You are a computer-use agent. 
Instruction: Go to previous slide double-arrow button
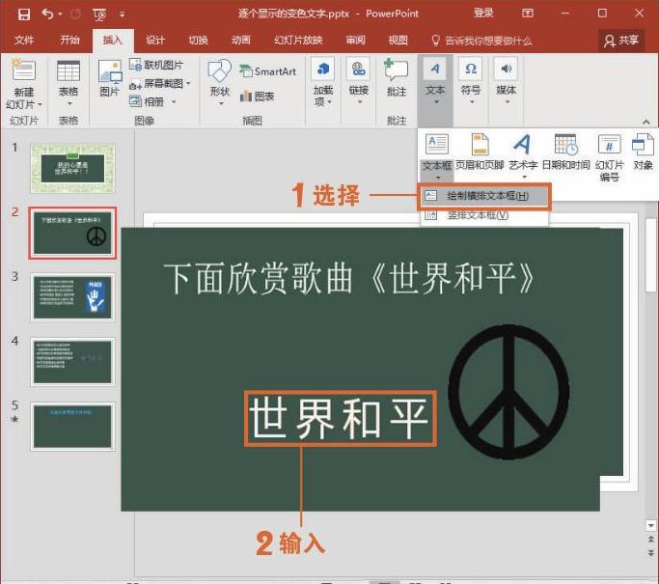click(650, 539)
